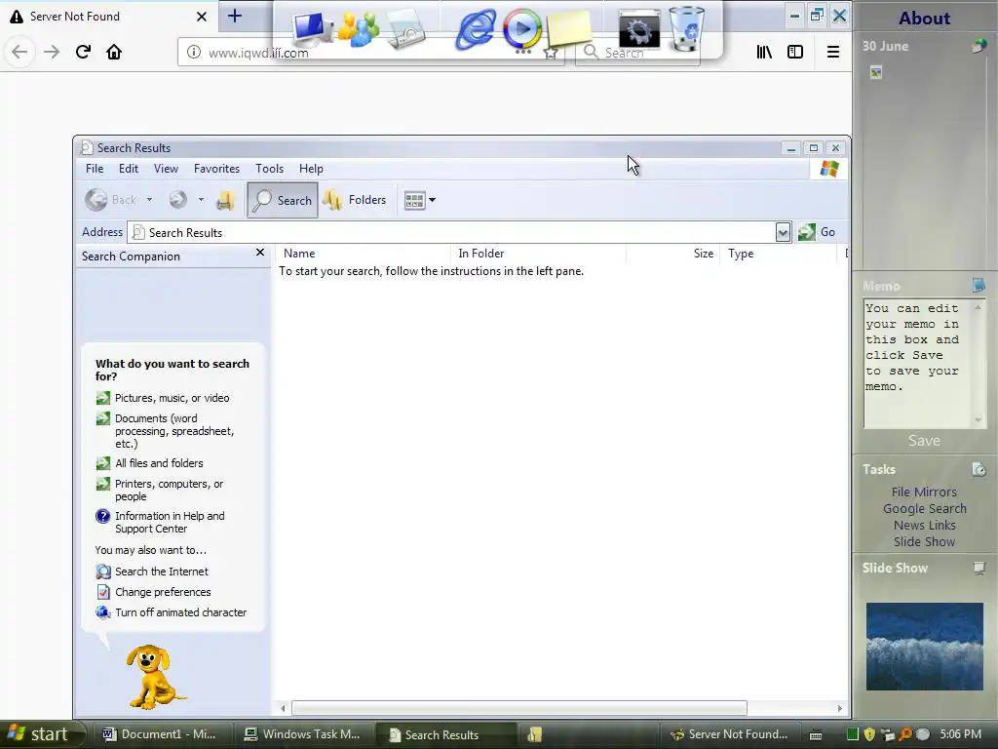This screenshot has width=998, height=749.
Task: Close the Search Companion pane
Action: (x=259, y=253)
